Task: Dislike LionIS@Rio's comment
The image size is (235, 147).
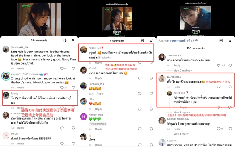Action: (x=230, y=87)
